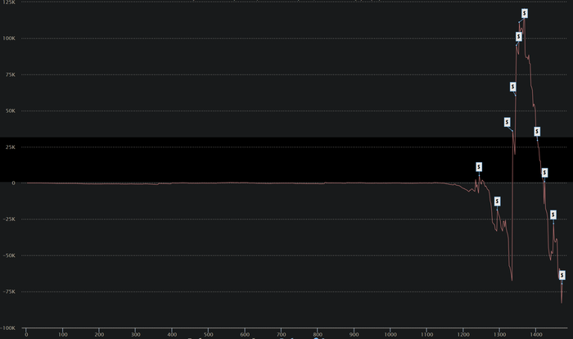Click the -75K y-axis label
The width and height of the screenshot is (573, 339).
coord(9,292)
